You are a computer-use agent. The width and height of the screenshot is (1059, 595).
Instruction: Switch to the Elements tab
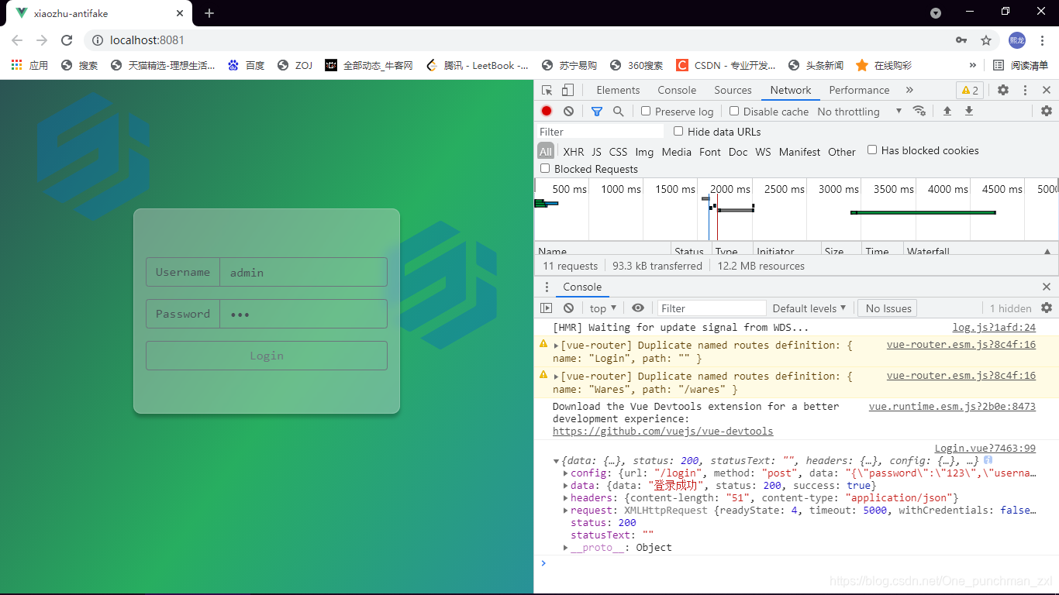click(618, 90)
